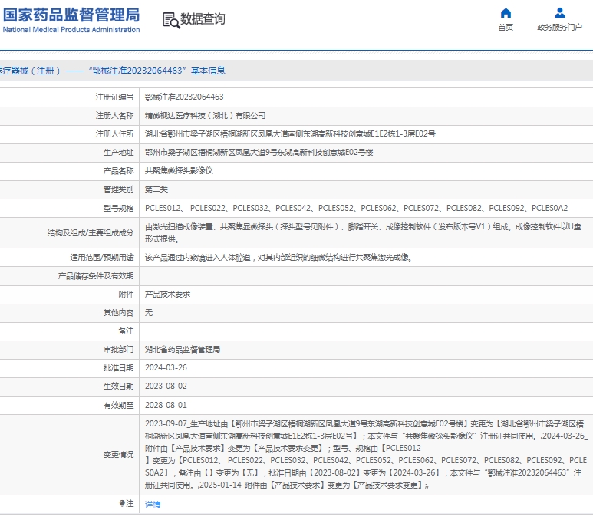Click the 生产地址 address value
This screenshot has height=520, width=593.
click(259, 153)
